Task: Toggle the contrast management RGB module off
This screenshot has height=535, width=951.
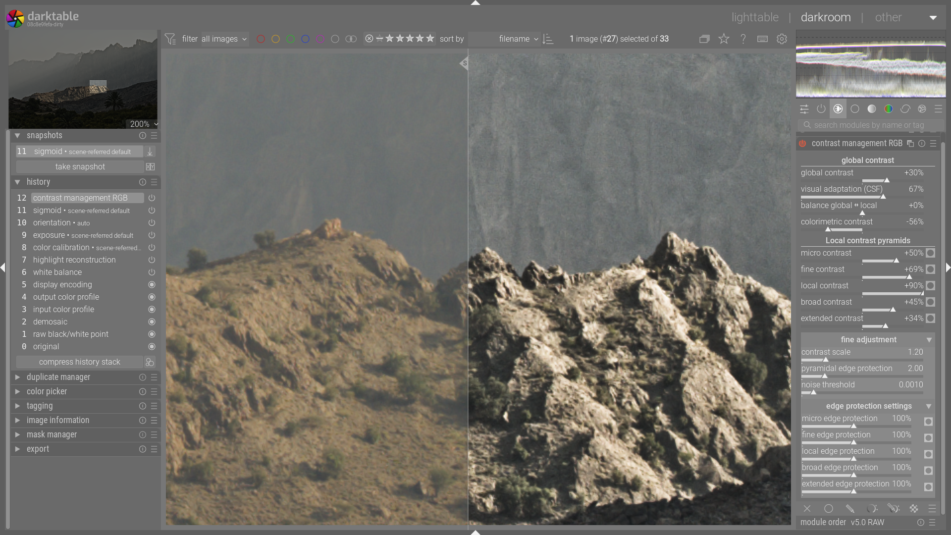Action: coord(802,144)
